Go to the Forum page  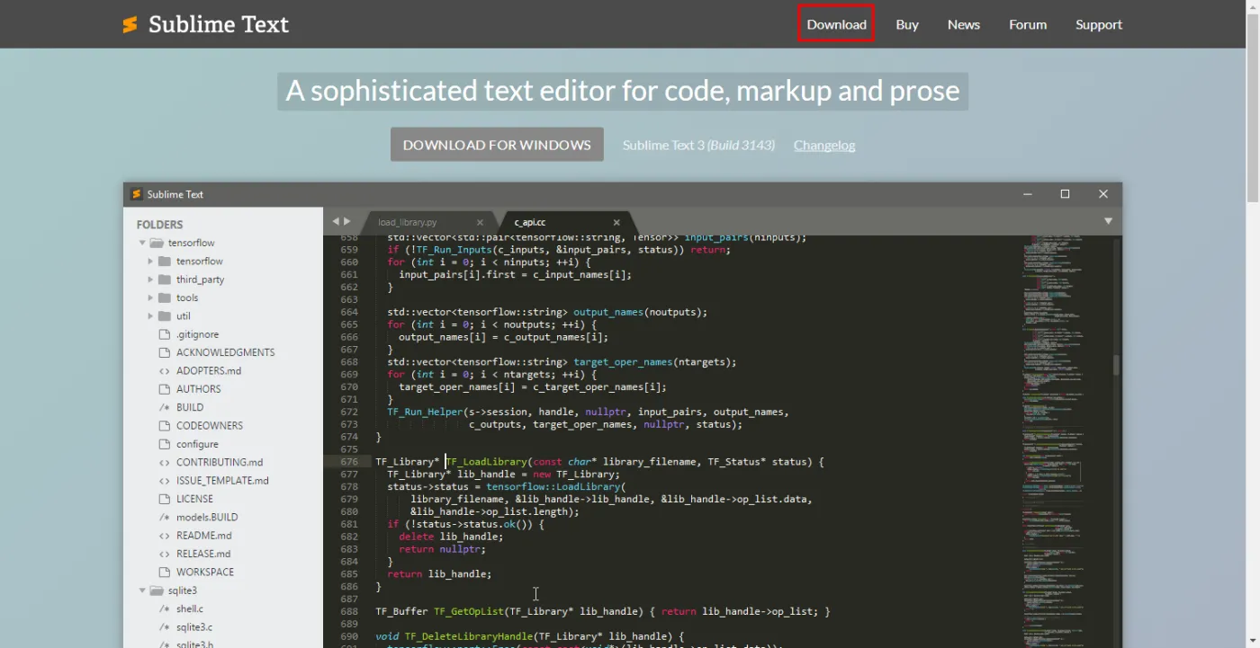pyautogui.click(x=1027, y=24)
